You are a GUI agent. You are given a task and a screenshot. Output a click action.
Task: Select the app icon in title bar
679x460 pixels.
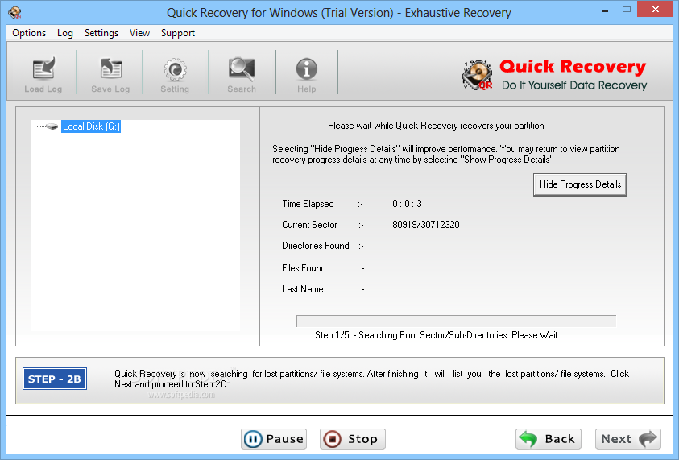[15, 12]
